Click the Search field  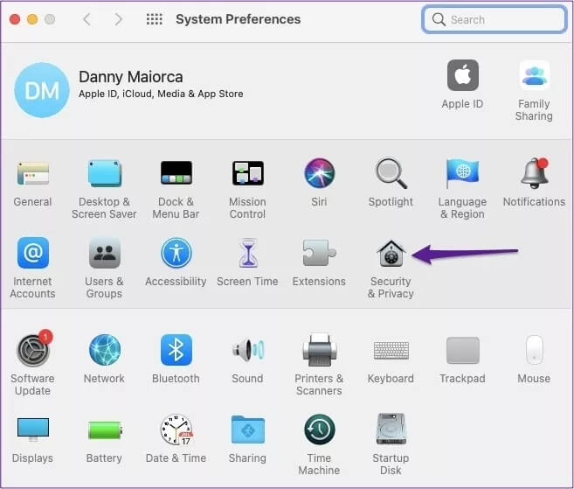pyautogui.click(x=494, y=19)
